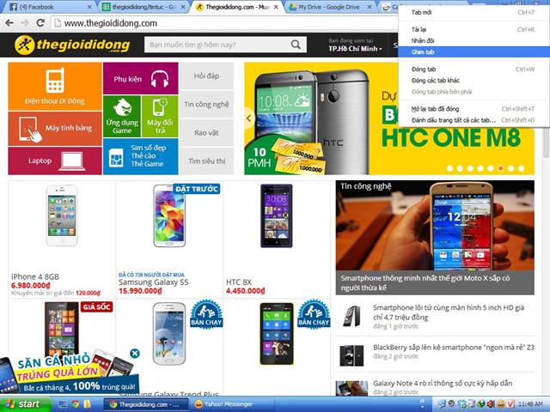Open the Sim số đẹp tile

pyautogui.click(x=141, y=156)
